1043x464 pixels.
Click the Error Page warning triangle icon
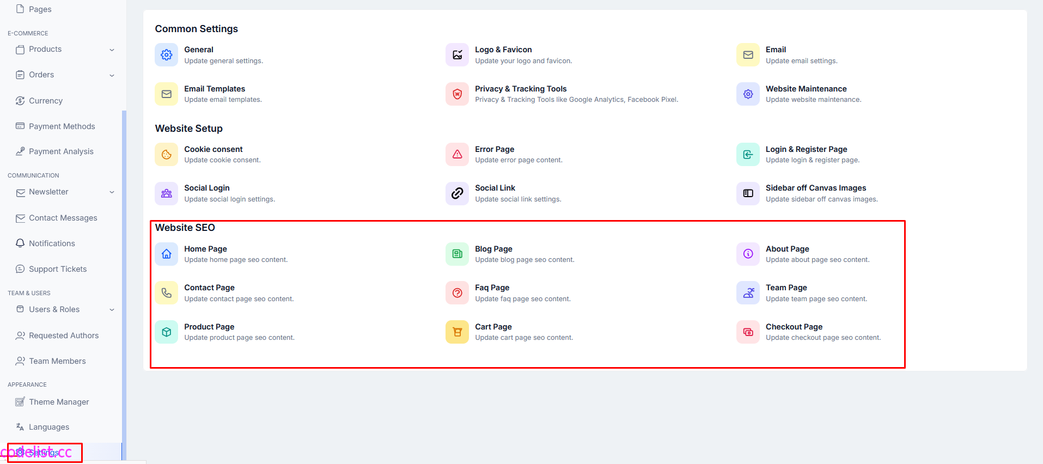pyautogui.click(x=457, y=155)
